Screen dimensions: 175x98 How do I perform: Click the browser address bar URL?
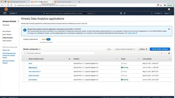point(46,5)
